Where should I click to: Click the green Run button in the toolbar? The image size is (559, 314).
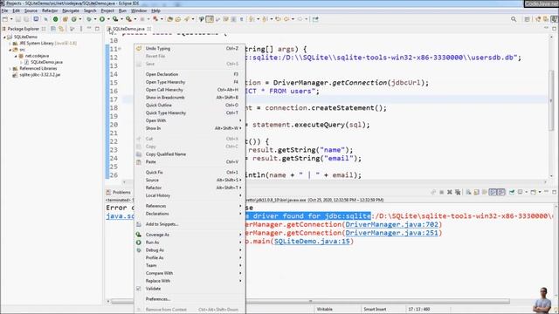click(x=101, y=19)
